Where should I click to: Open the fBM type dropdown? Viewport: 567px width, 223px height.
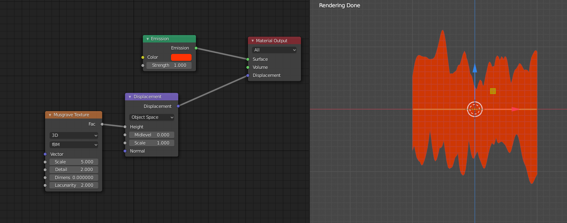point(74,145)
